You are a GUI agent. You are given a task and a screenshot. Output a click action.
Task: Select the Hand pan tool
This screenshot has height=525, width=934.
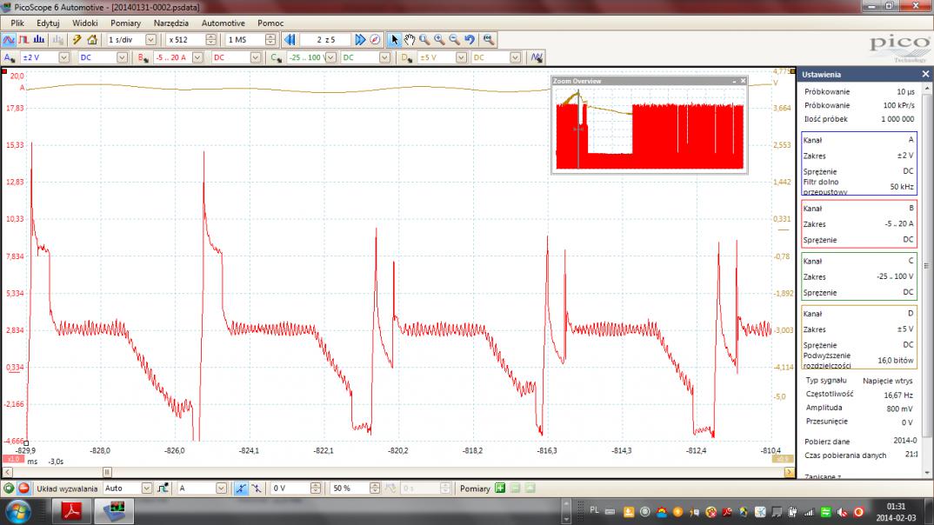click(409, 40)
